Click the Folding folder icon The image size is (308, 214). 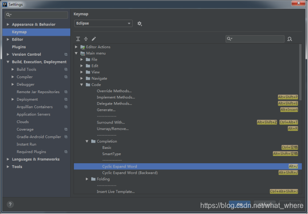93,179
